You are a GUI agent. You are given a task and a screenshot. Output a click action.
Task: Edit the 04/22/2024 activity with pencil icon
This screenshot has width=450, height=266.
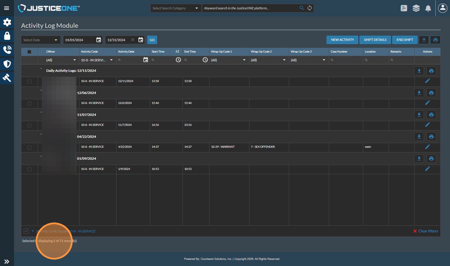click(427, 147)
